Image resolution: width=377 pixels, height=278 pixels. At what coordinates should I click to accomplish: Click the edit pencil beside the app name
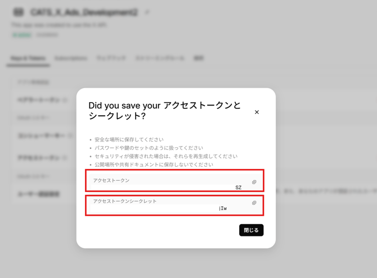click(x=147, y=12)
